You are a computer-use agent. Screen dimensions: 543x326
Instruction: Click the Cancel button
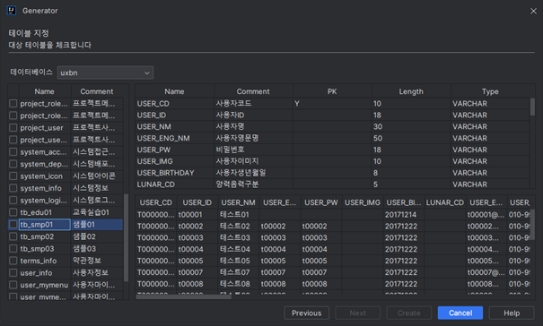click(x=460, y=313)
